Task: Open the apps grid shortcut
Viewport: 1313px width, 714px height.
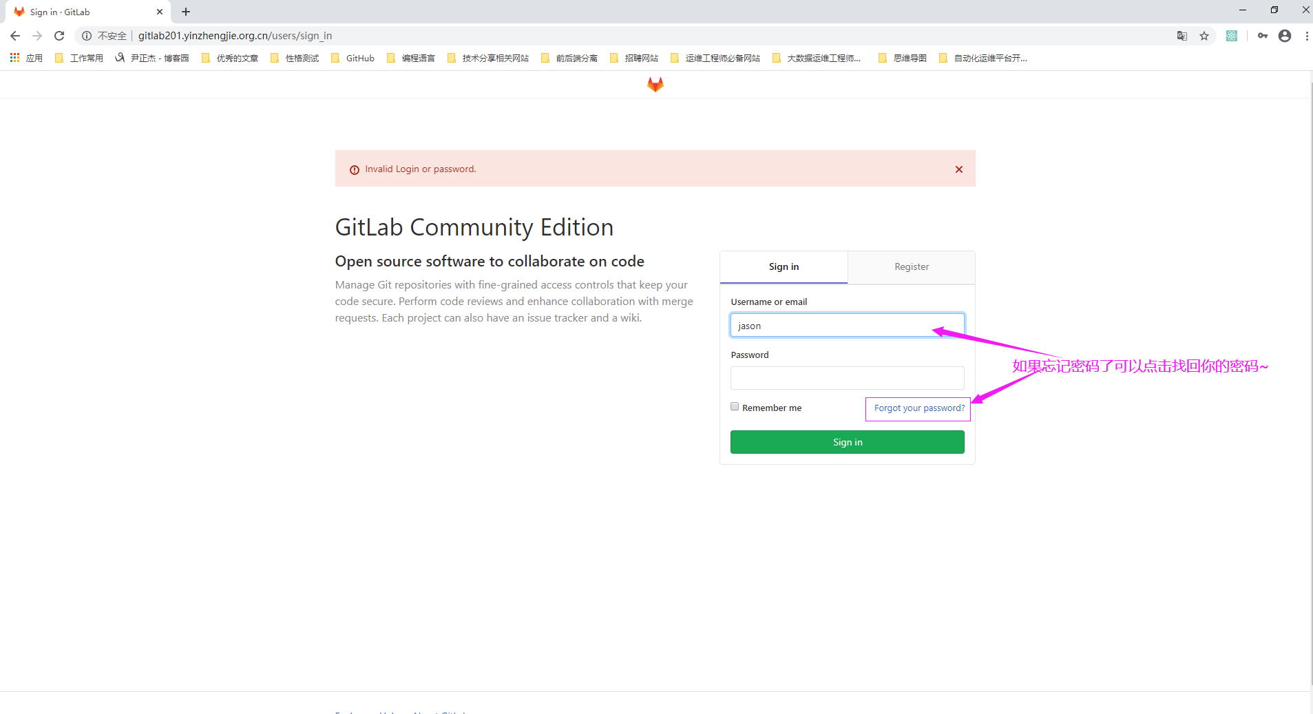Action: click(26, 58)
